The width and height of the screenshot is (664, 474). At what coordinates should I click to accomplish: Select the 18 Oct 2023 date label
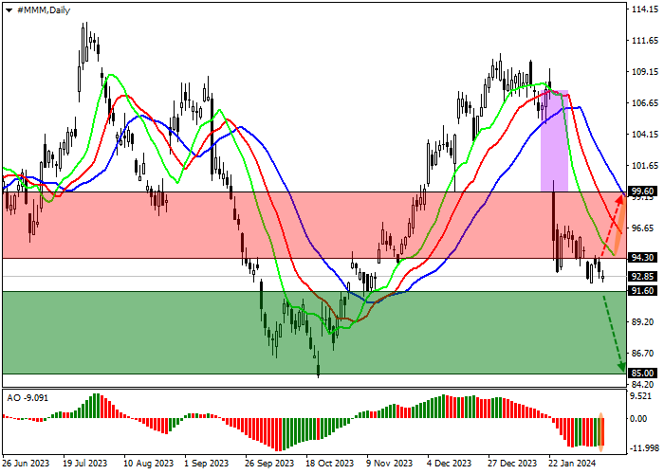pyautogui.click(x=330, y=464)
